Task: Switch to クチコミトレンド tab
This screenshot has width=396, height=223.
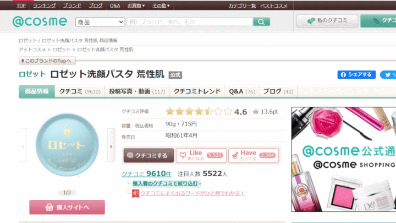Action: pos(197,91)
